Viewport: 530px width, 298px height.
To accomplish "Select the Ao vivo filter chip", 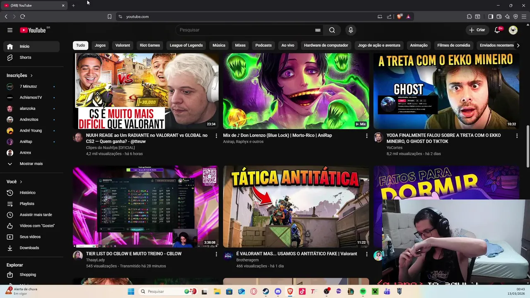I will (288, 45).
